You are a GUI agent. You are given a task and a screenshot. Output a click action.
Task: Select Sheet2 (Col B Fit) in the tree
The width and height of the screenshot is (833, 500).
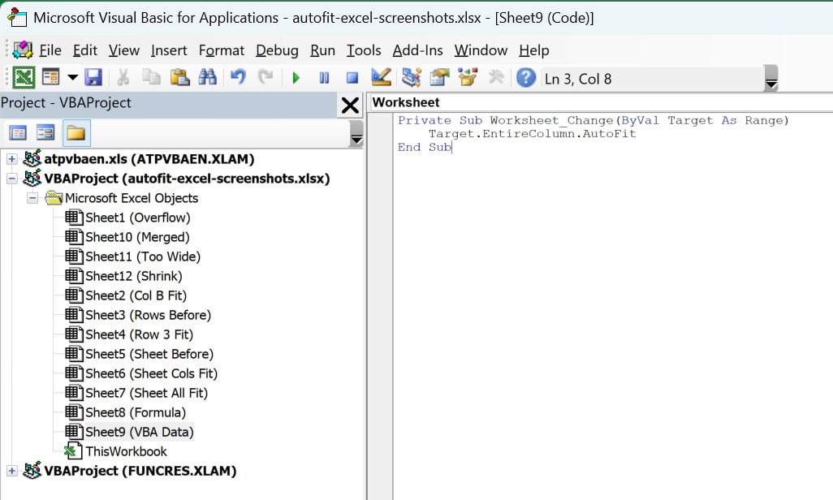136,295
